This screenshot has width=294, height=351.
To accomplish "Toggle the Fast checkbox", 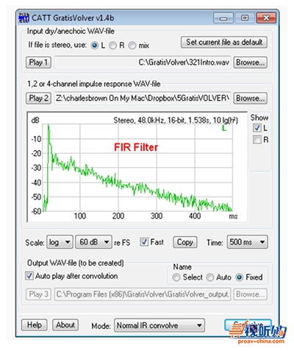I will (x=144, y=242).
